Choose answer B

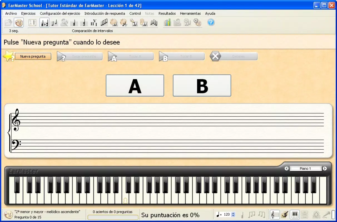(202, 85)
